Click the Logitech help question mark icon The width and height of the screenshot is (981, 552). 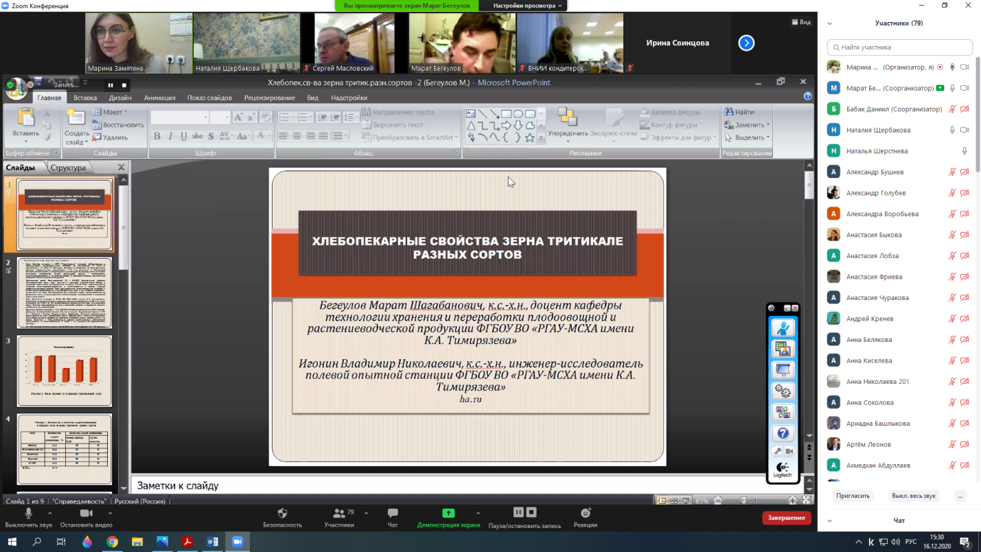[x=783, y=433]
